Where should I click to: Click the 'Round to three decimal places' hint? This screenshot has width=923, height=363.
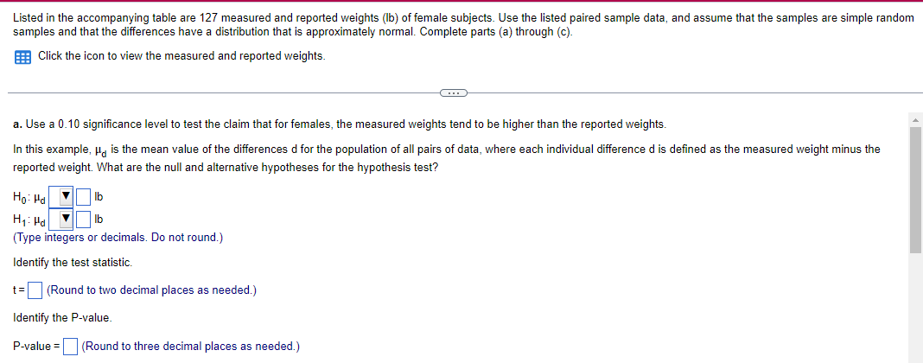190,347
